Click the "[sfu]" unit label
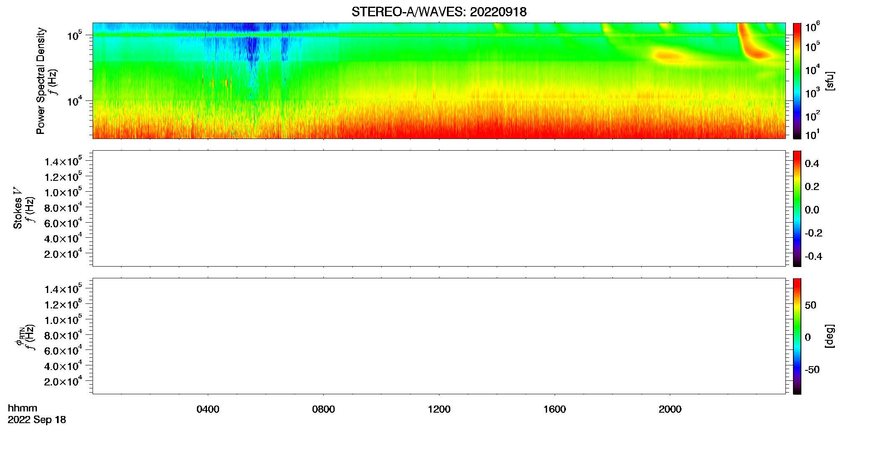The image size is (878, 452). [x=829, y=81]
